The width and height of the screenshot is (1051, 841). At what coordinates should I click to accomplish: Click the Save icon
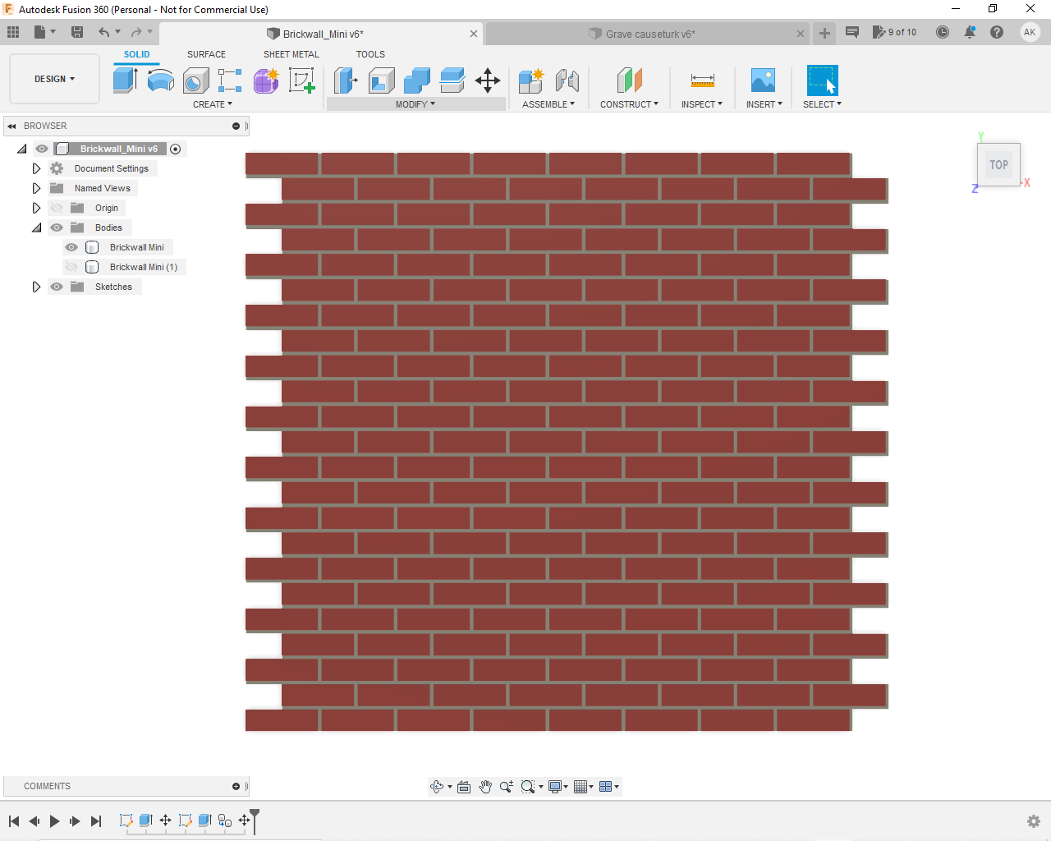click(77, 32)
